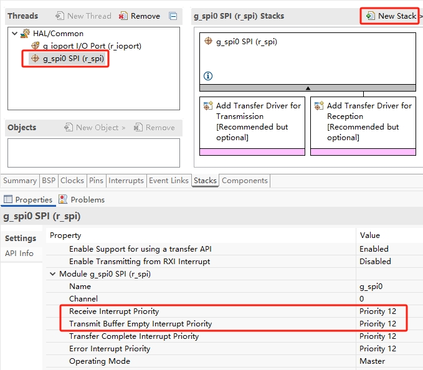Select g_spi0 SPI (r_spi) tree row
Viewport: 423px width, 370px height.
68,59
